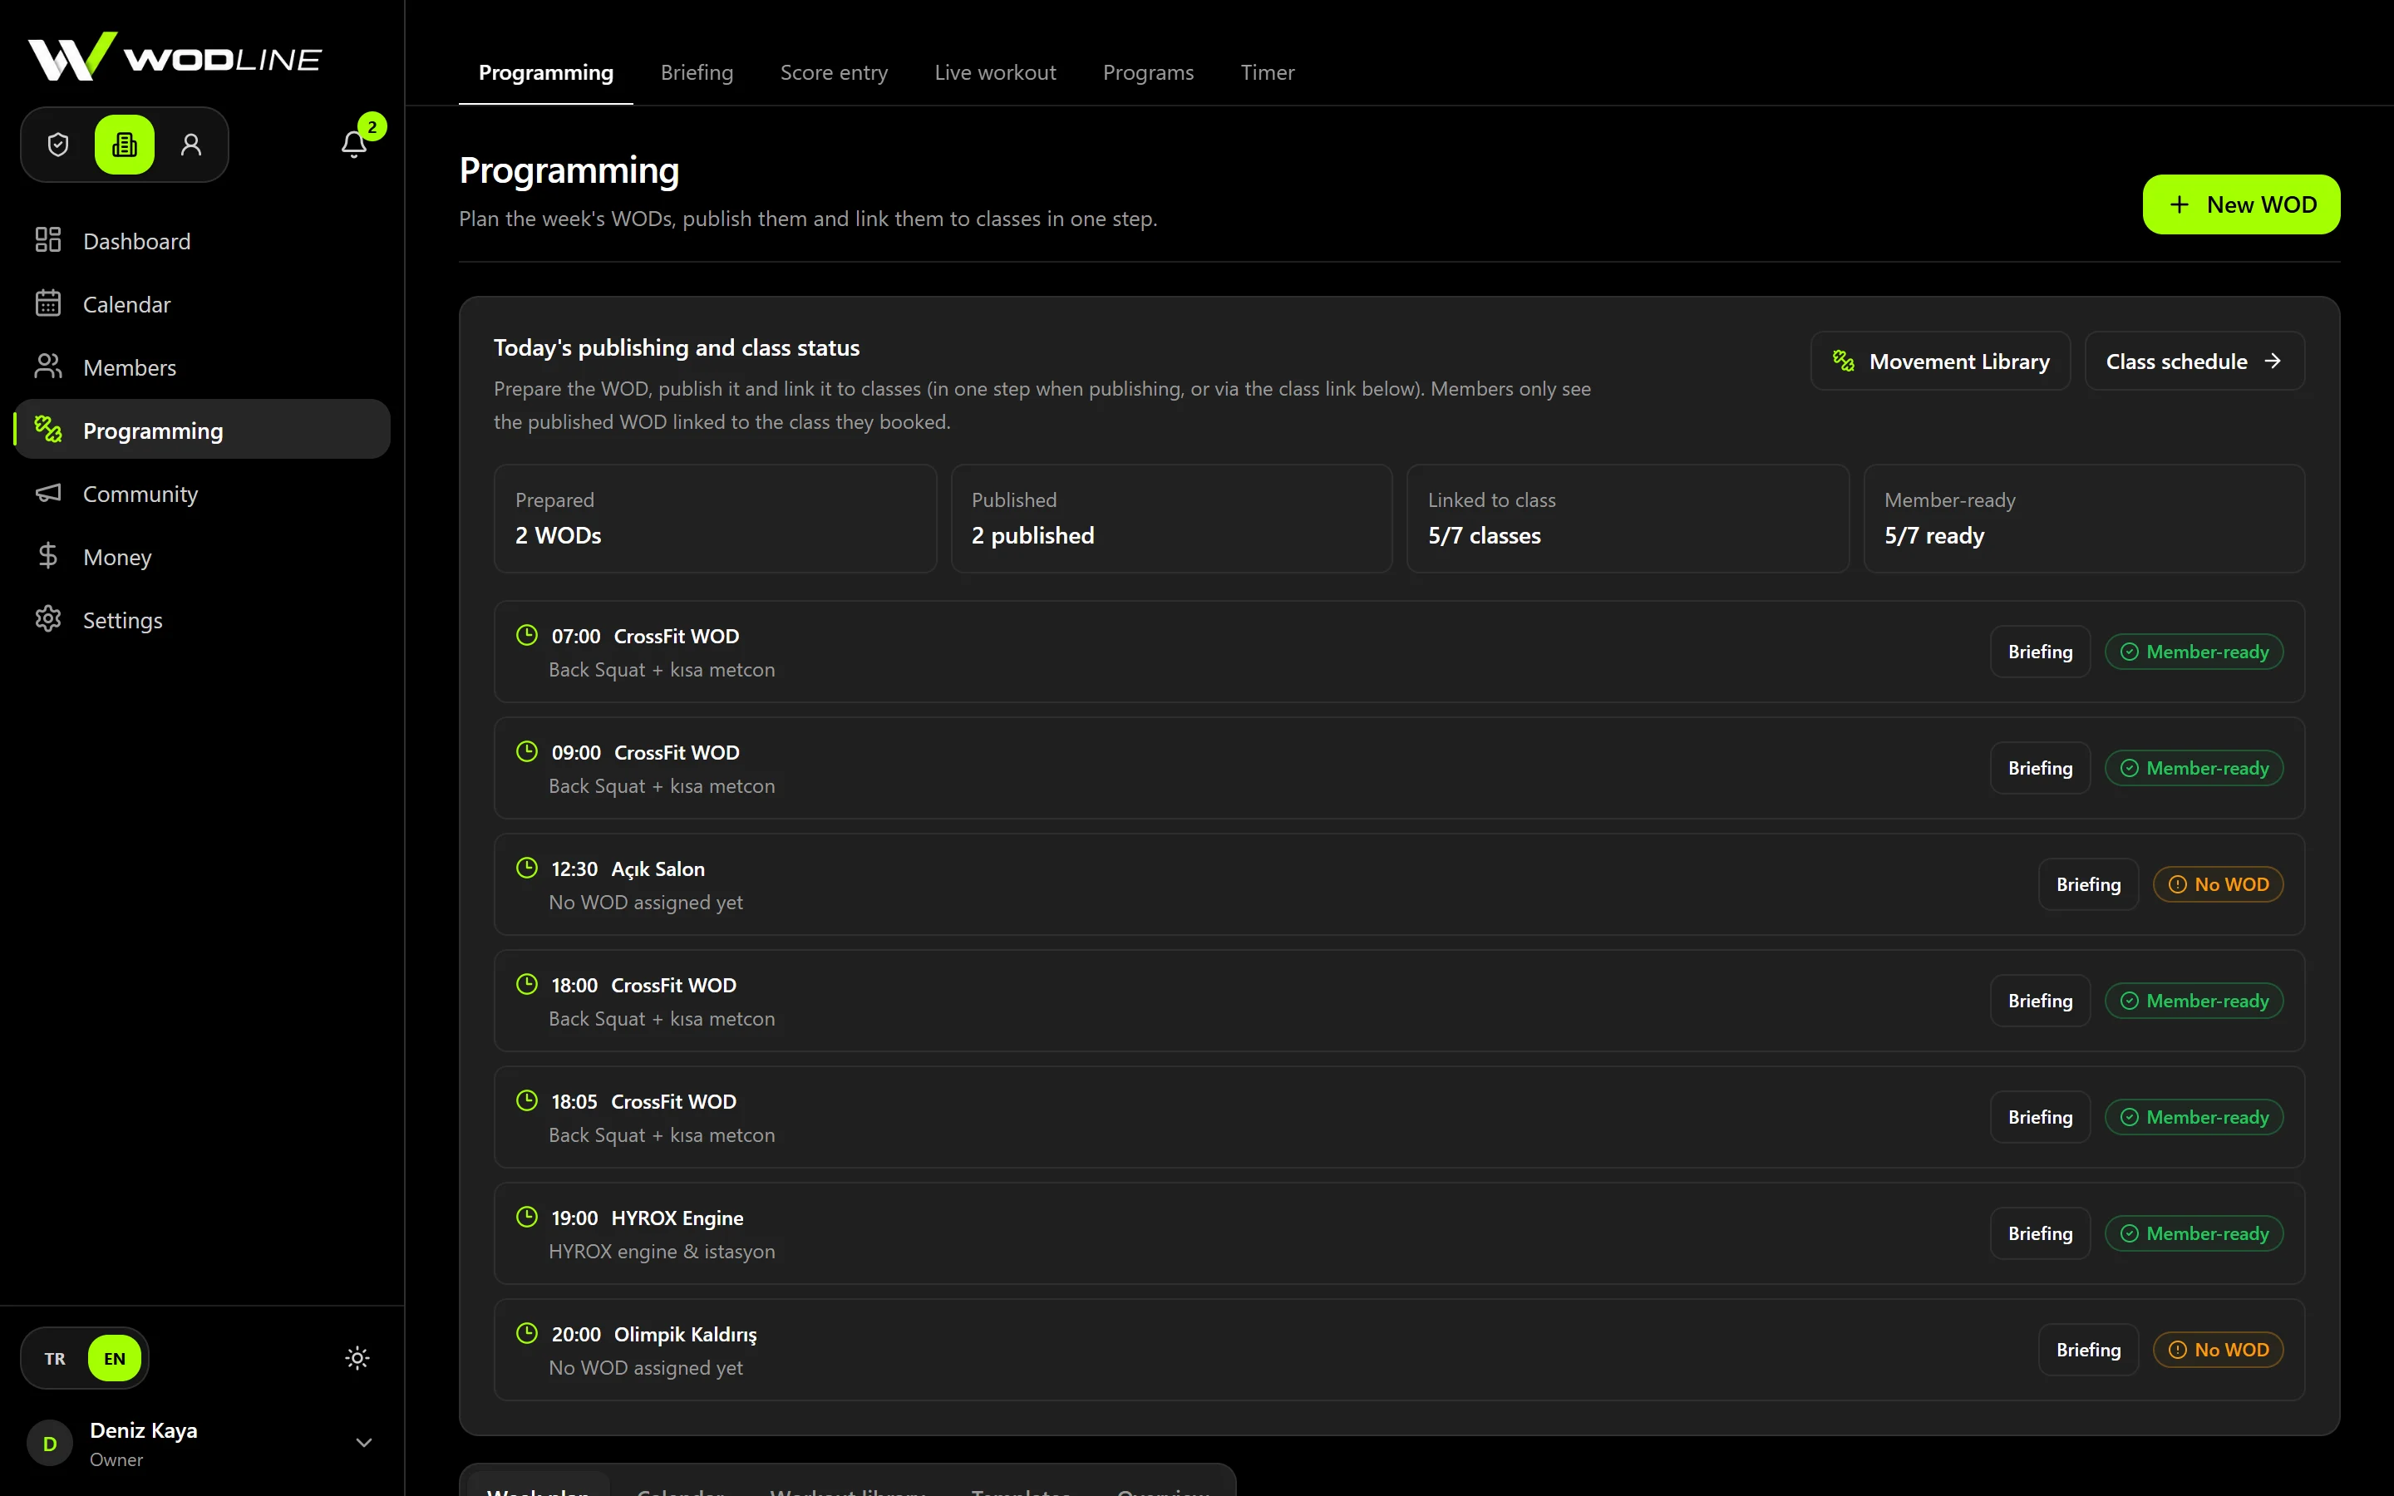
Task: Select the top Programming tab
Action: [x=546, y=72]
